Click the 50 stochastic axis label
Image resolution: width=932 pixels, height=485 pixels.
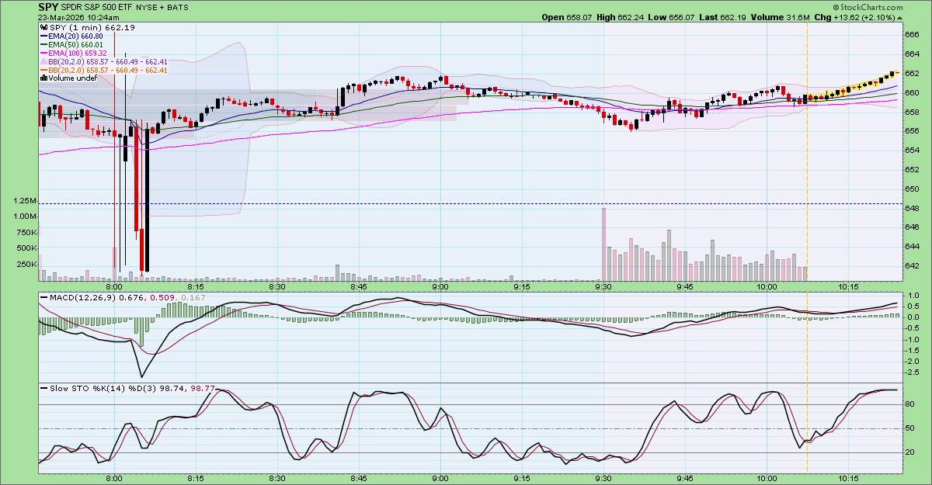point(910,428)
